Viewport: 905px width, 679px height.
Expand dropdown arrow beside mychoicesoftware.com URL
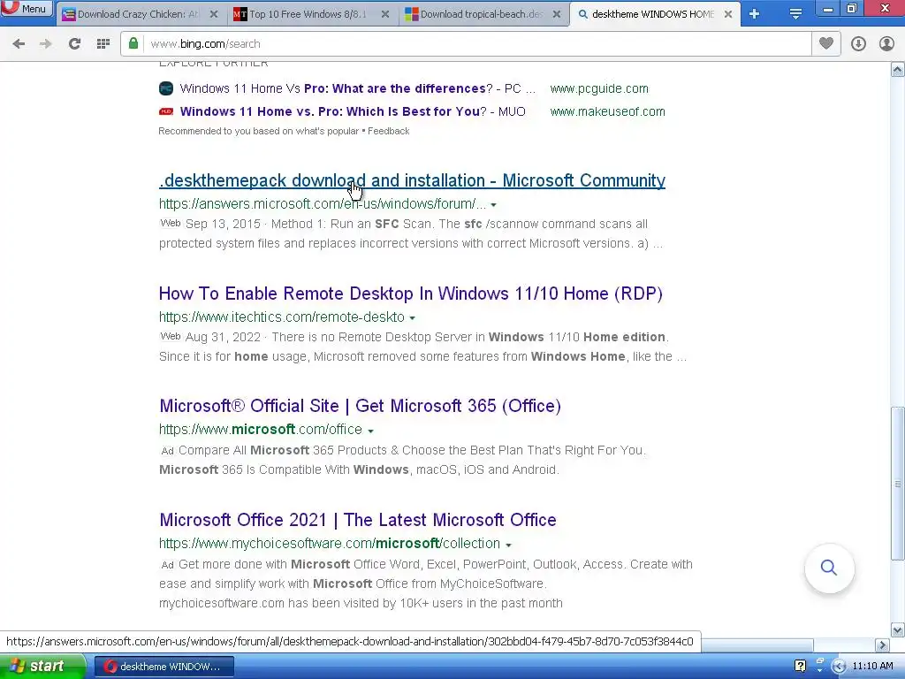point(508,545)
